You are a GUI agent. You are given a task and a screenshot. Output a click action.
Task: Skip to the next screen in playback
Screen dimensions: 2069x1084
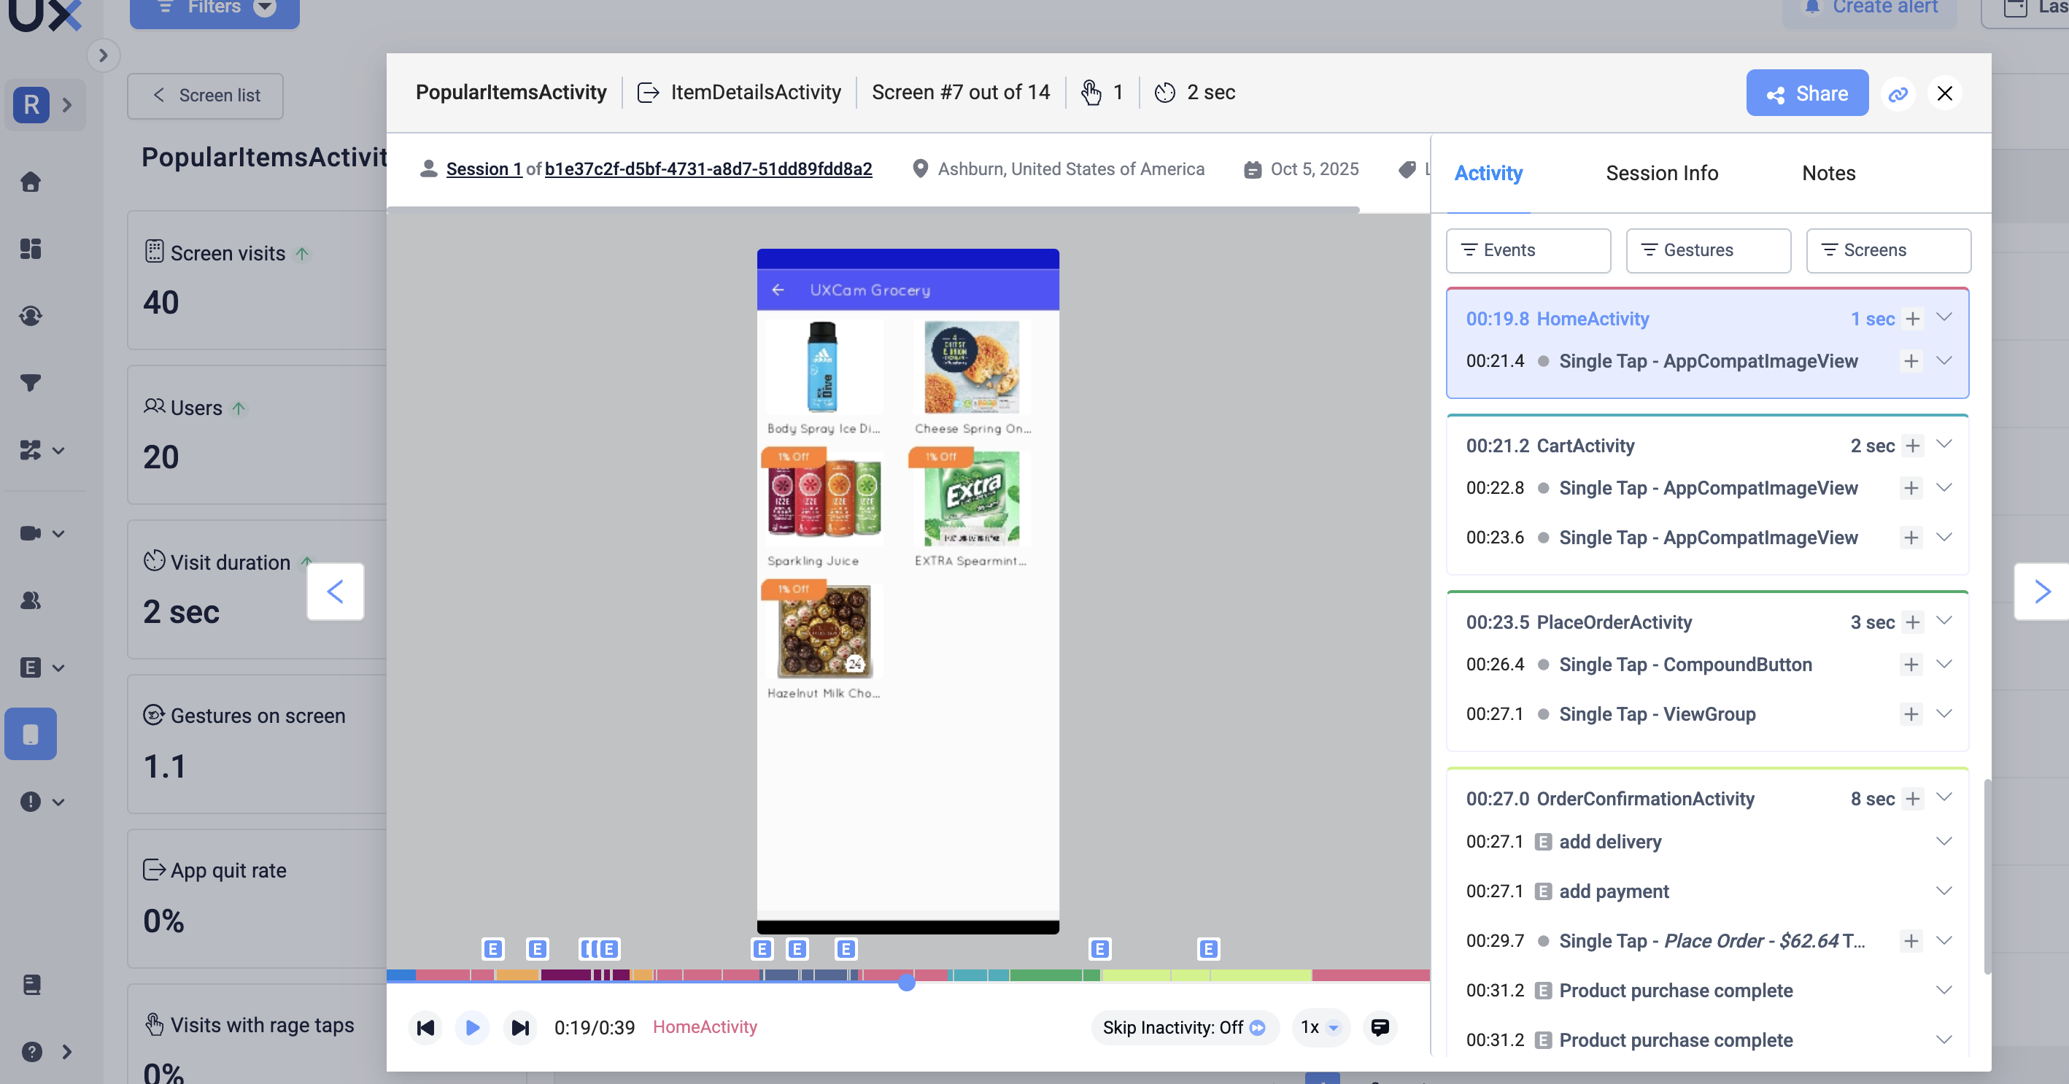519,1027
